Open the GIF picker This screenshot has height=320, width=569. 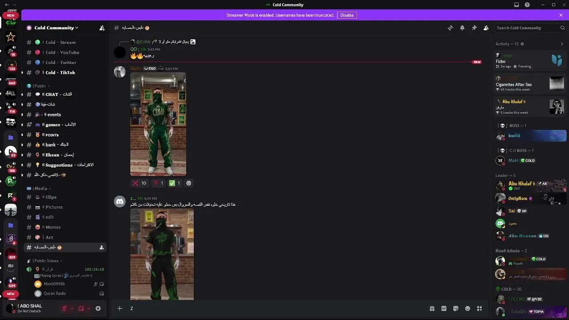pos(444,308)
